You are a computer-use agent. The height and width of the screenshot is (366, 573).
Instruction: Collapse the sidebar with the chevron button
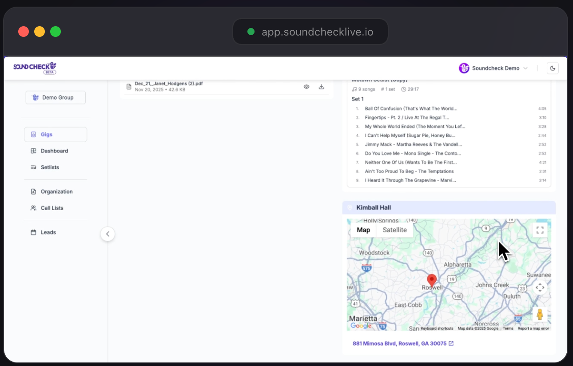coord(107,234)
